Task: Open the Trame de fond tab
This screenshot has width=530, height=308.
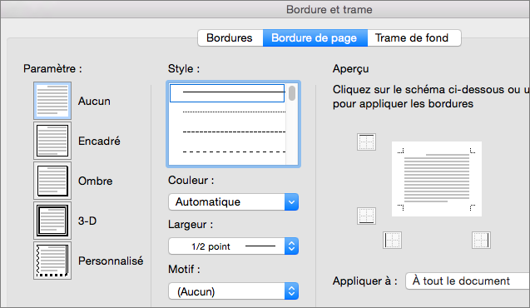Action: pyautogui.click(x=414, y=37)
